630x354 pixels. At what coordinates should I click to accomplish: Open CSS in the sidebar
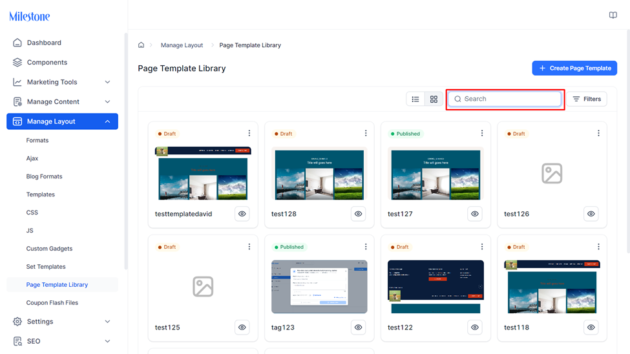tap(32, 213)
